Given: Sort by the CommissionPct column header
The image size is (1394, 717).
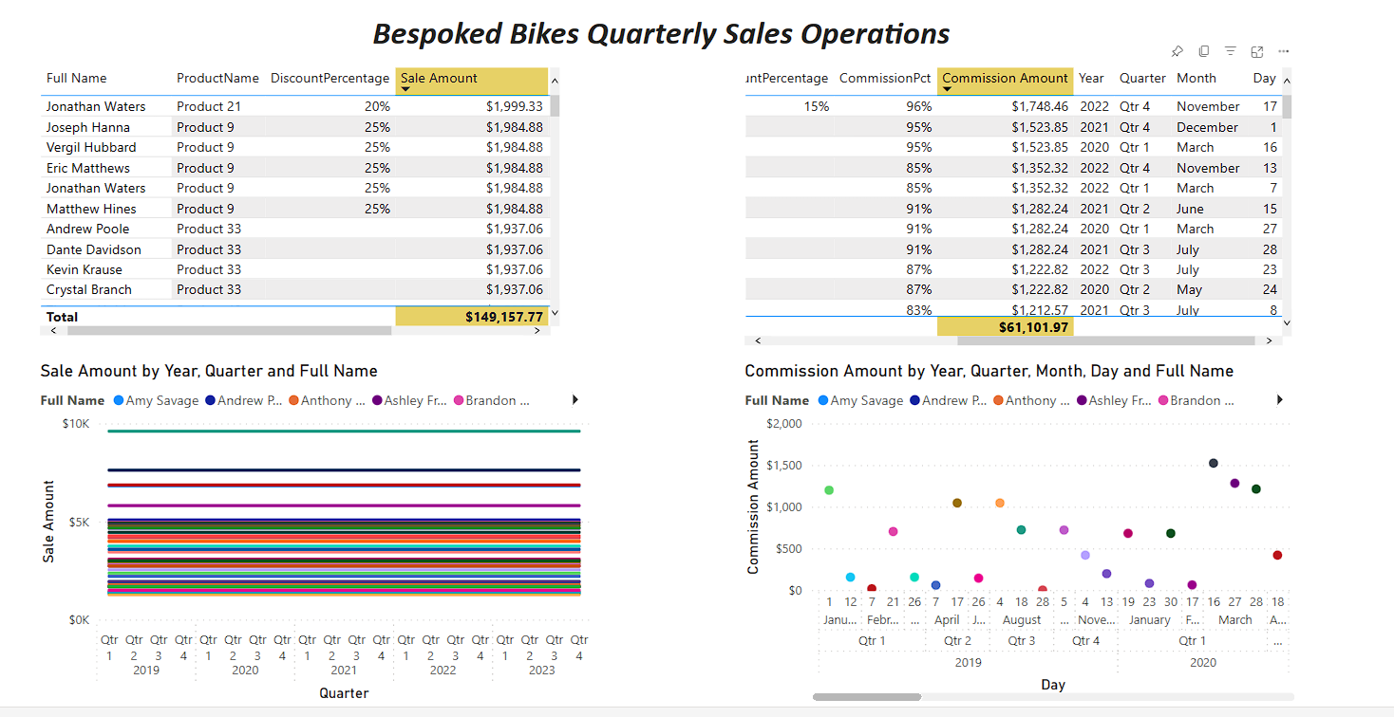Looking at the screenshot, I should click(x=885, y=78).
